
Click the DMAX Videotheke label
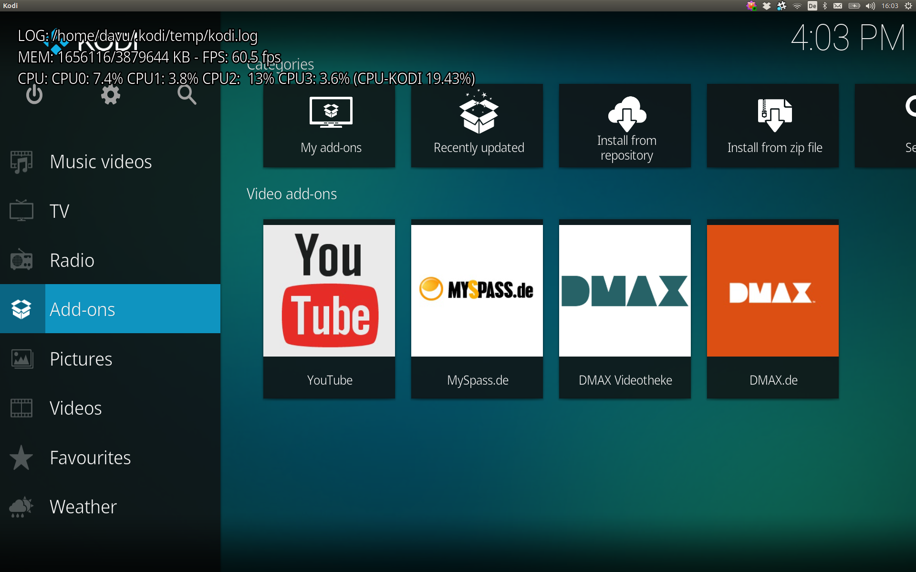625,380
